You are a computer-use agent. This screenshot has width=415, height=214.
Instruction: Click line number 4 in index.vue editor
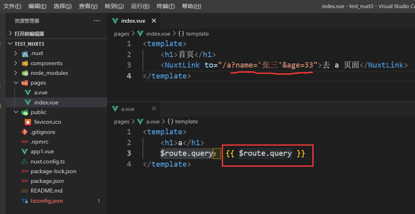click(x=129, y=76)
